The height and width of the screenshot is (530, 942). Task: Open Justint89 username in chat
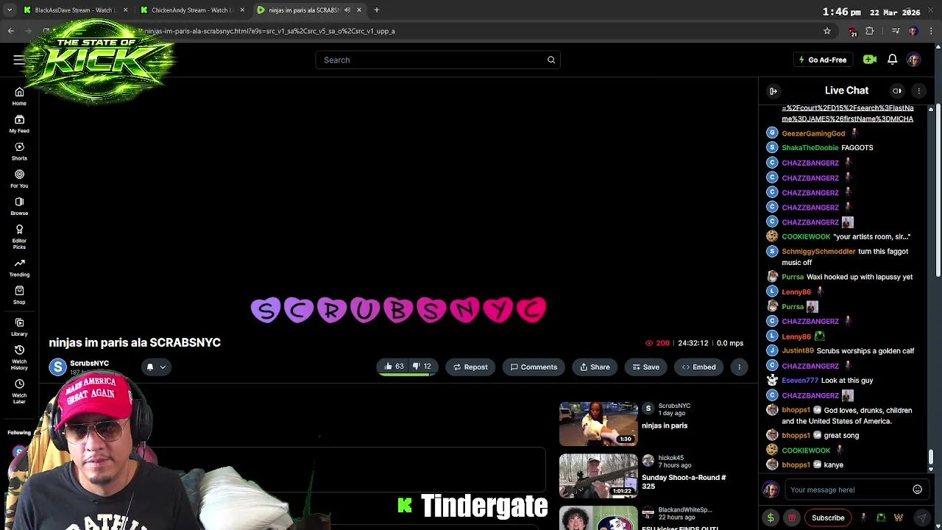[798, 351]
